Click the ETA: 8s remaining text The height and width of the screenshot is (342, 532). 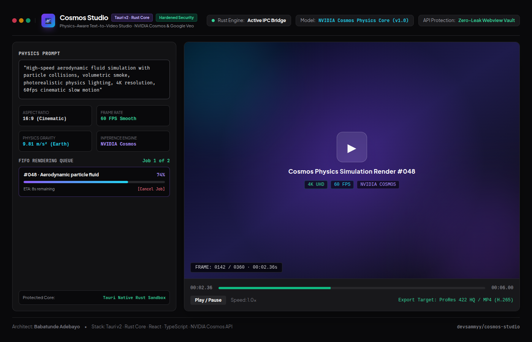tap(39, 189)
